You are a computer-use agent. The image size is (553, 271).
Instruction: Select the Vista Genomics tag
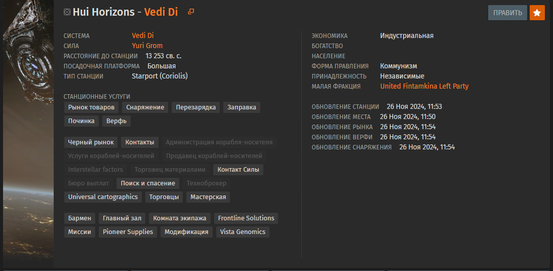pyautogui.click(x=243, y=232)
